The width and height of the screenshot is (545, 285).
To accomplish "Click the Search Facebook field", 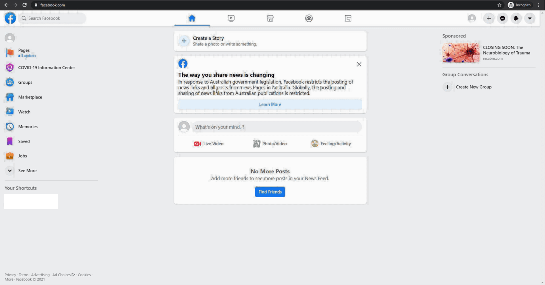I will tap(52, 18).
